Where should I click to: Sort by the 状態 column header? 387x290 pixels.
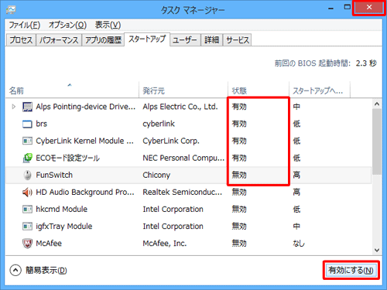[259, 90]
